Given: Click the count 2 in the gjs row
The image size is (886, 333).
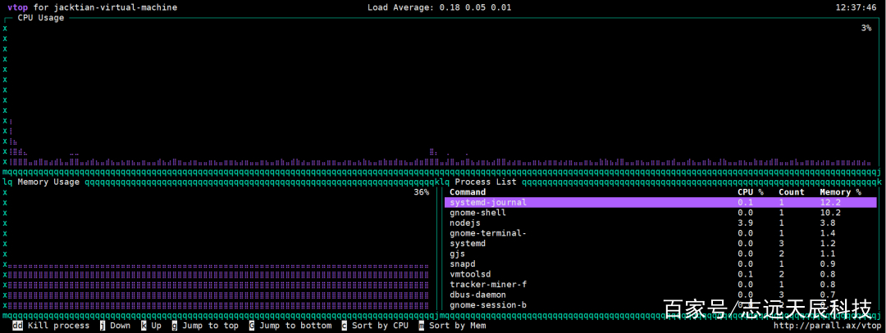Looking at the screenshot, I should tap(782, 254).
